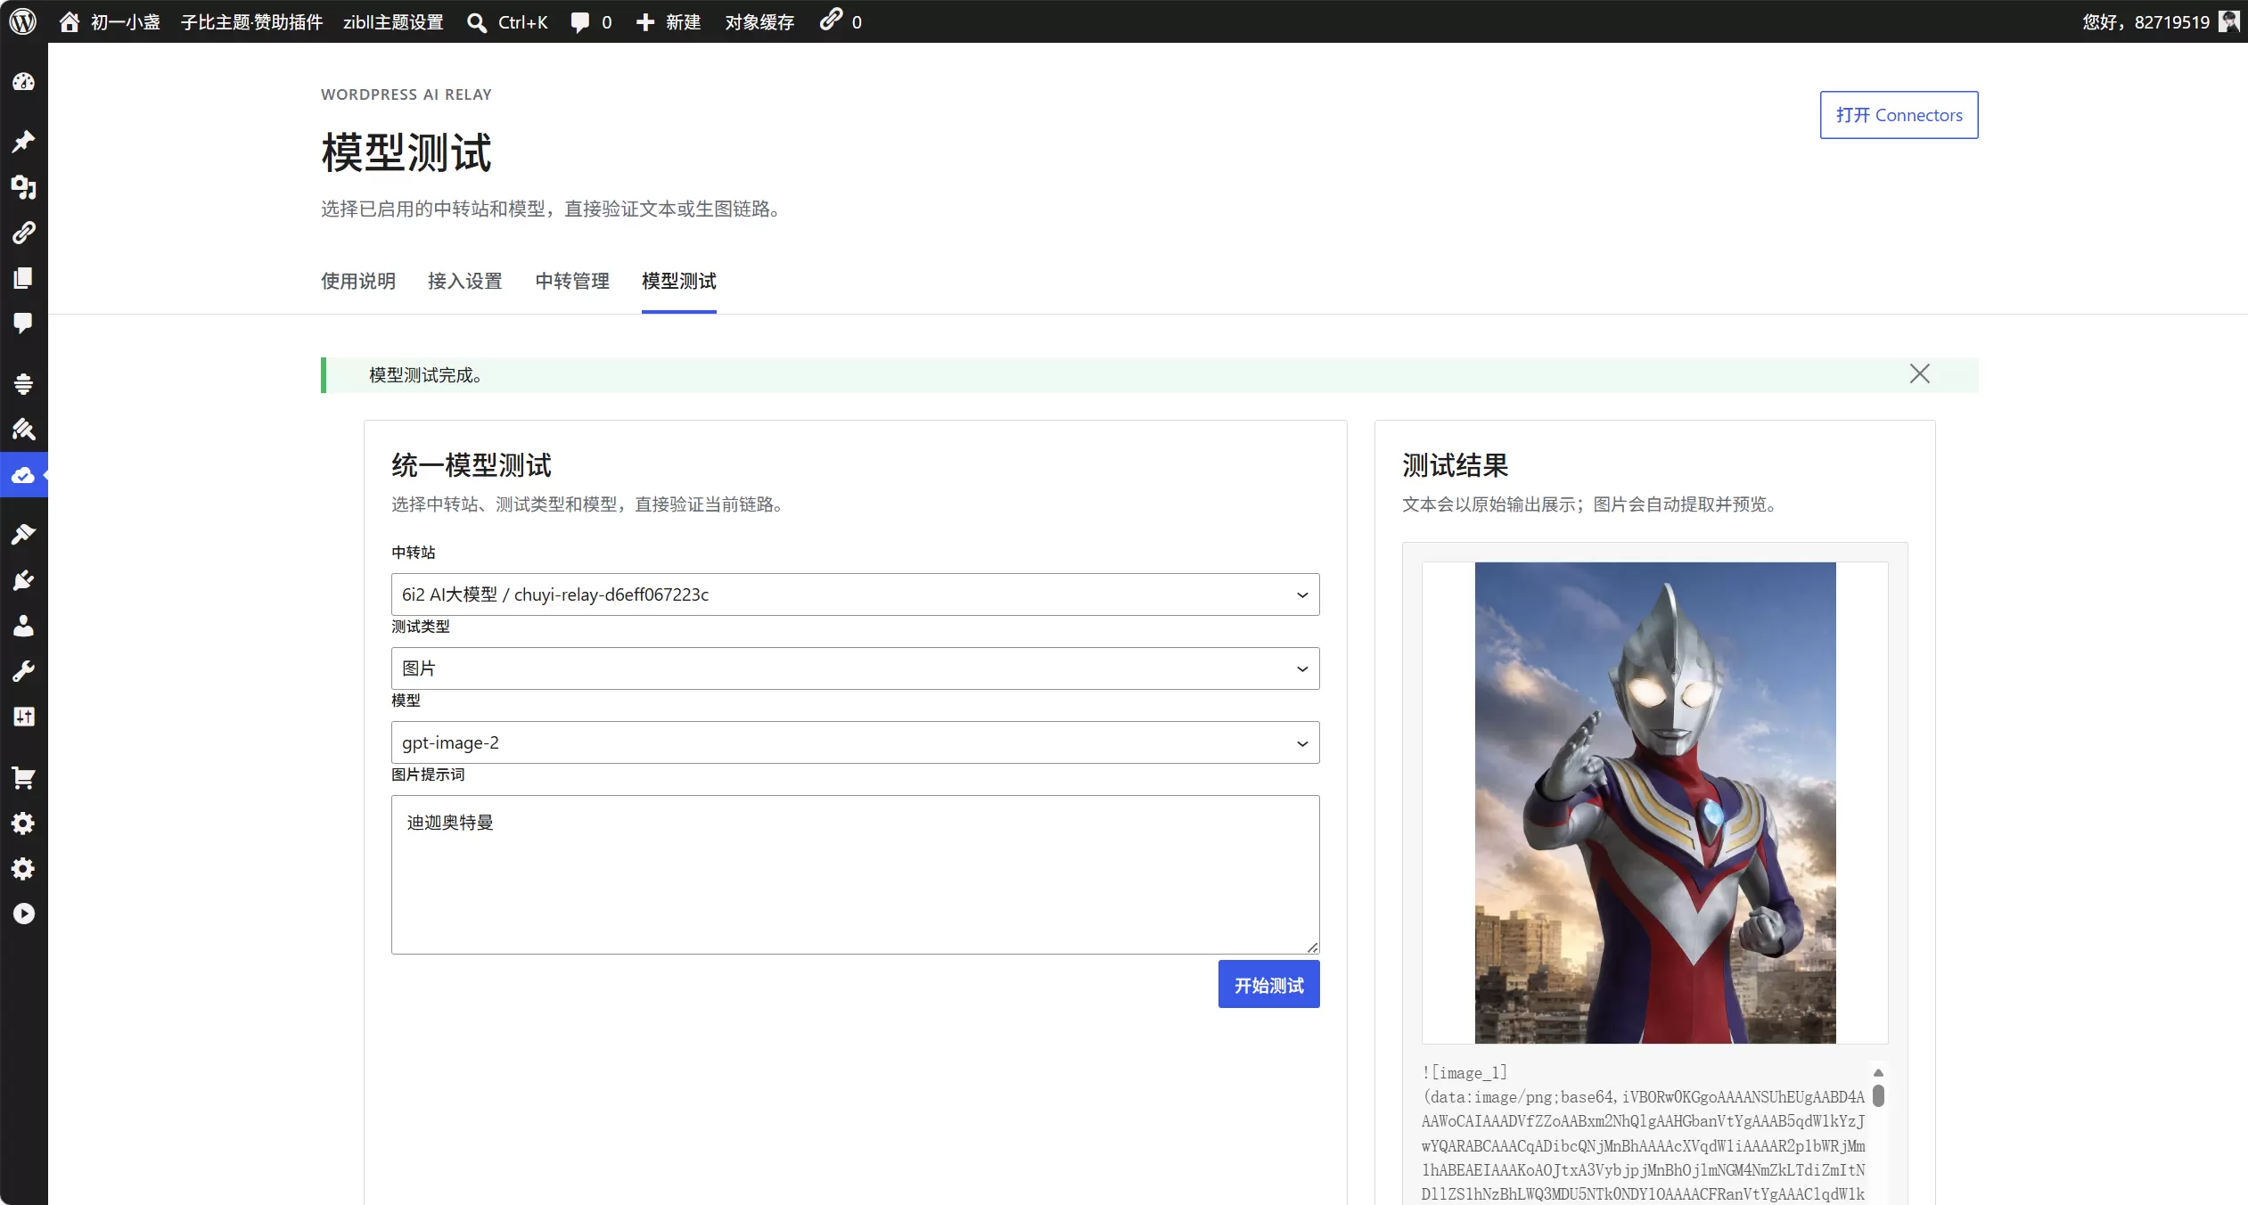The width and height of the screenshot is (2248, 1205).
Task: Open the Ctrl+K search magnifier
Action: pyautogui.click(x=477, y=22)
